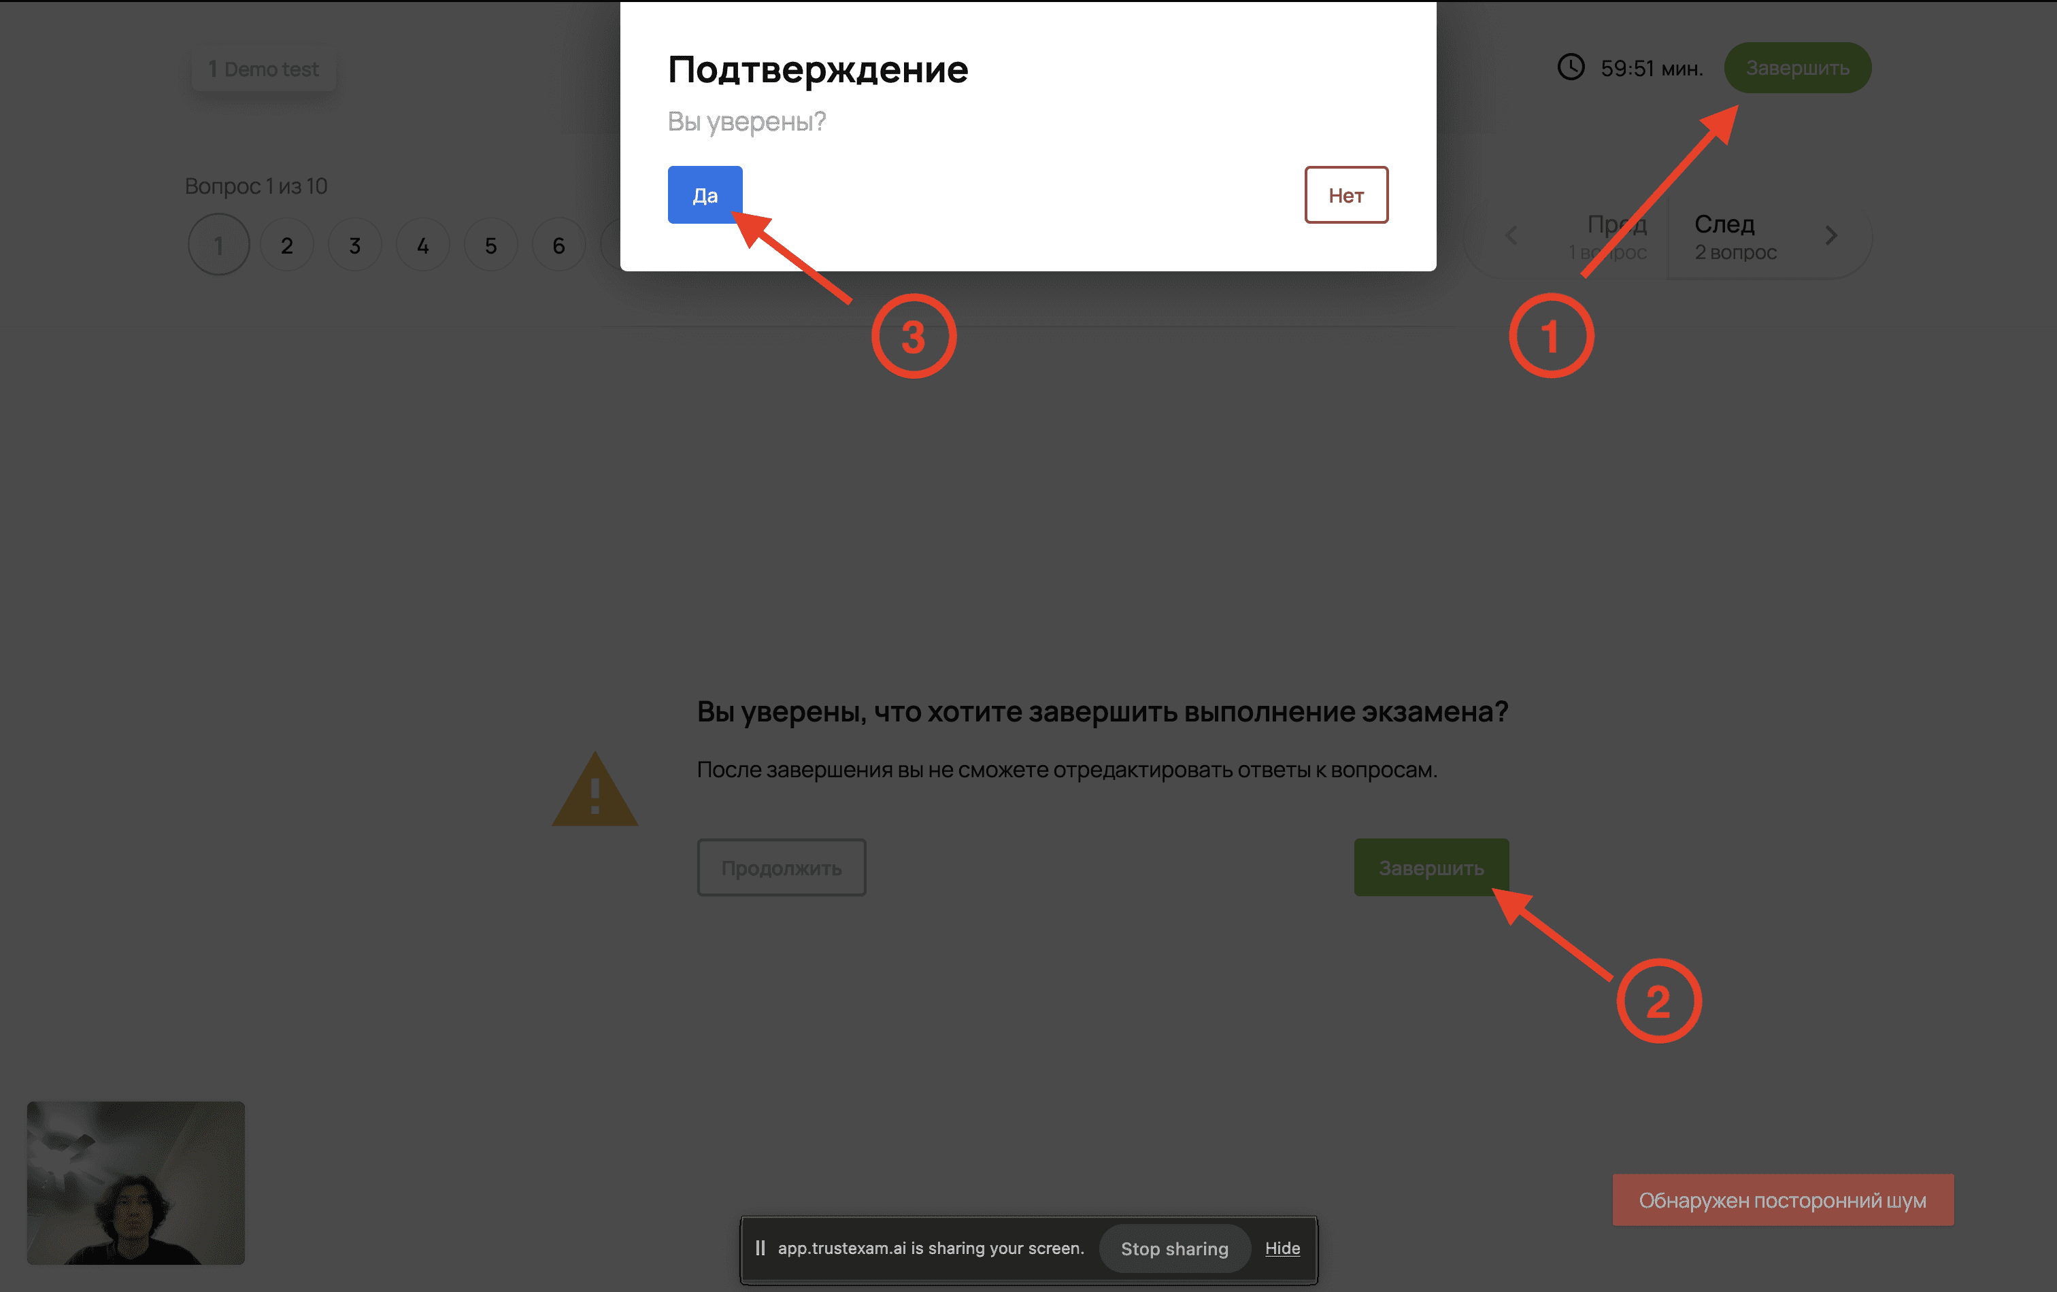Go to question number 3
The height and width of the screenshot is (1292, 2057).
(x=354, y=245)
